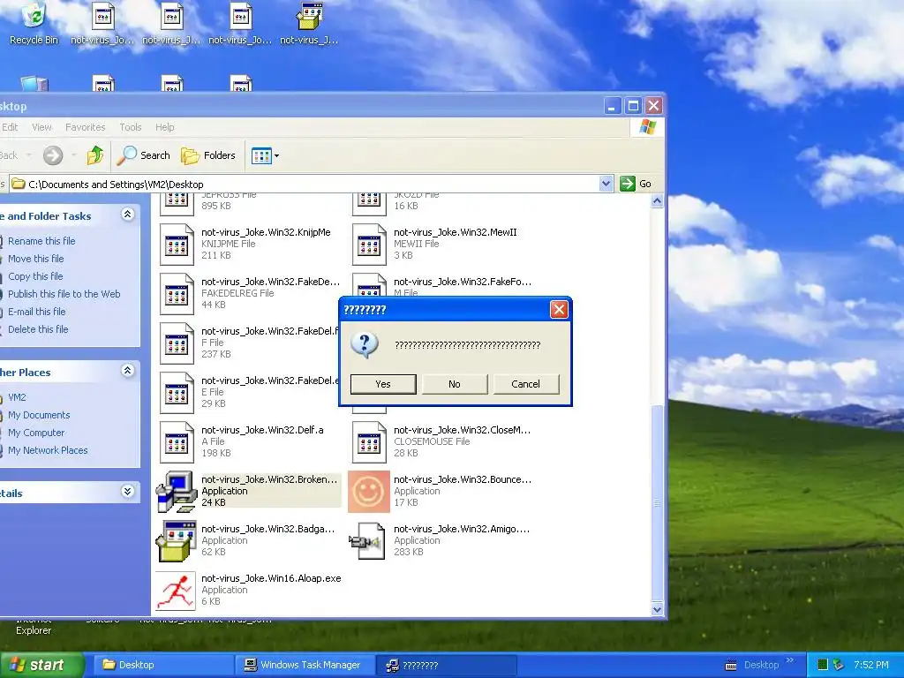Select the KnijpMe file icon
The image size is (904, 678).
click(x=177, y=245)
